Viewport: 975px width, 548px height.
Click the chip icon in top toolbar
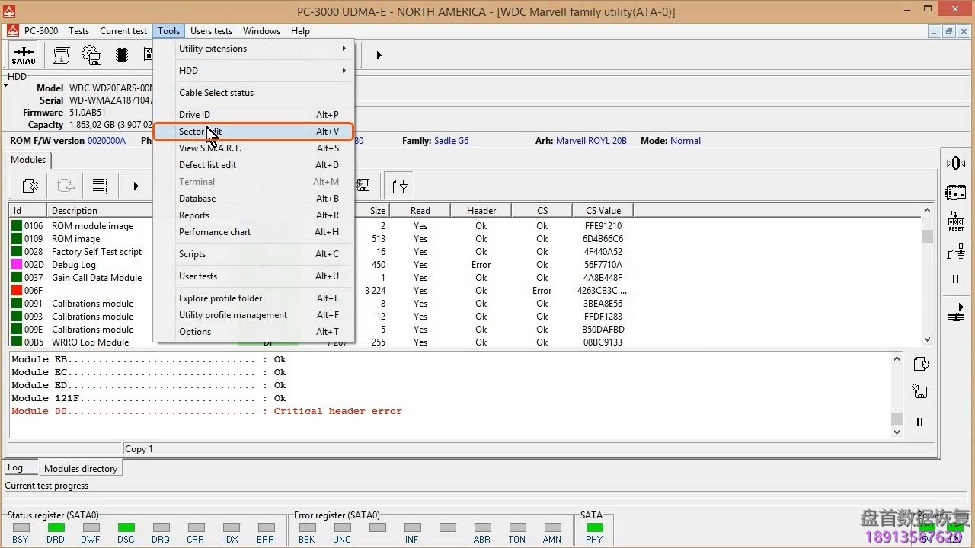[x=121, y=55]
